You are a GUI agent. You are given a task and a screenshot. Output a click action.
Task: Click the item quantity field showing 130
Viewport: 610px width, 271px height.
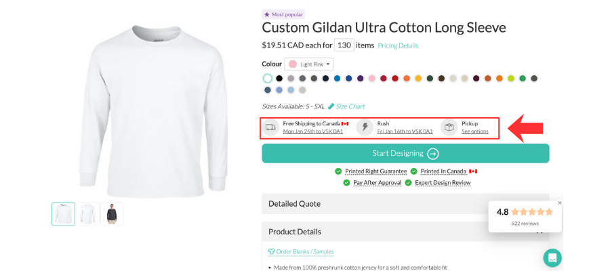click(344, 45)
